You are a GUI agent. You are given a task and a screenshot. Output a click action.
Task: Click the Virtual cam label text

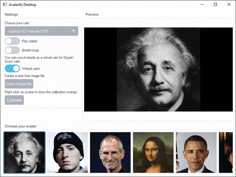point(31,69)
